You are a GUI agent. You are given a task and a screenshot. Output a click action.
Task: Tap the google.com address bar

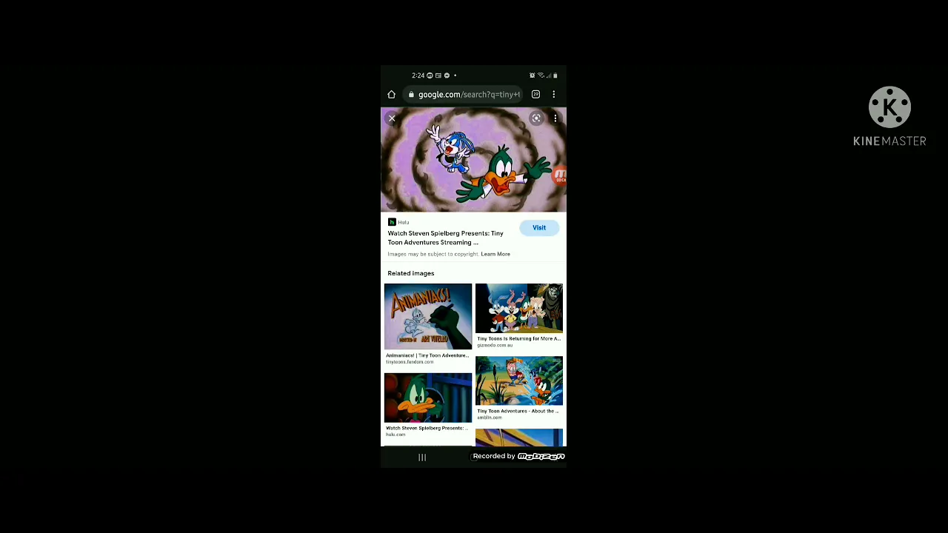click(x=464, y=95)
